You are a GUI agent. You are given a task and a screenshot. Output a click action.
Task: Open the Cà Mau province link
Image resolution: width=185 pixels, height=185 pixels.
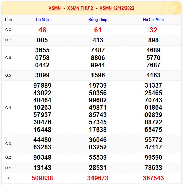43,20
